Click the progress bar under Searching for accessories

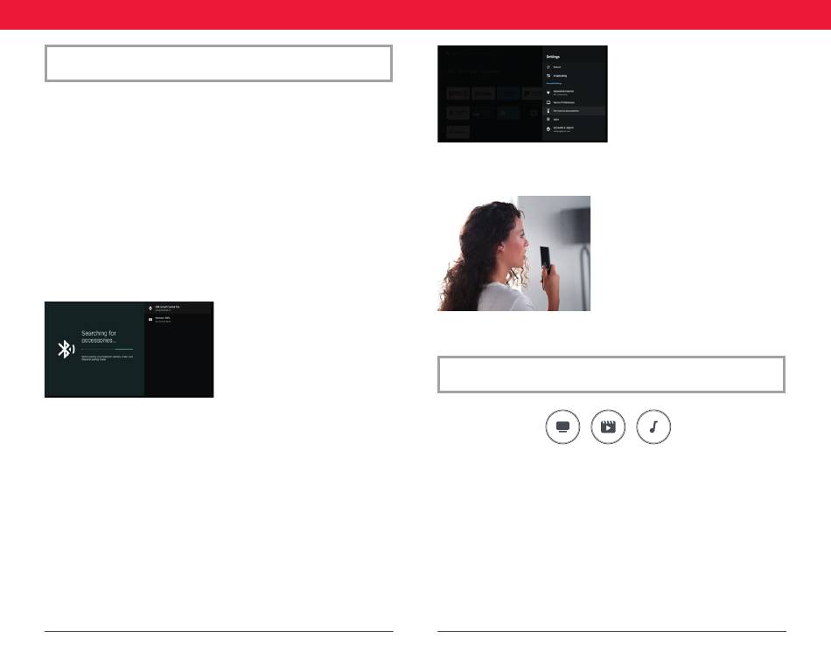107,349
